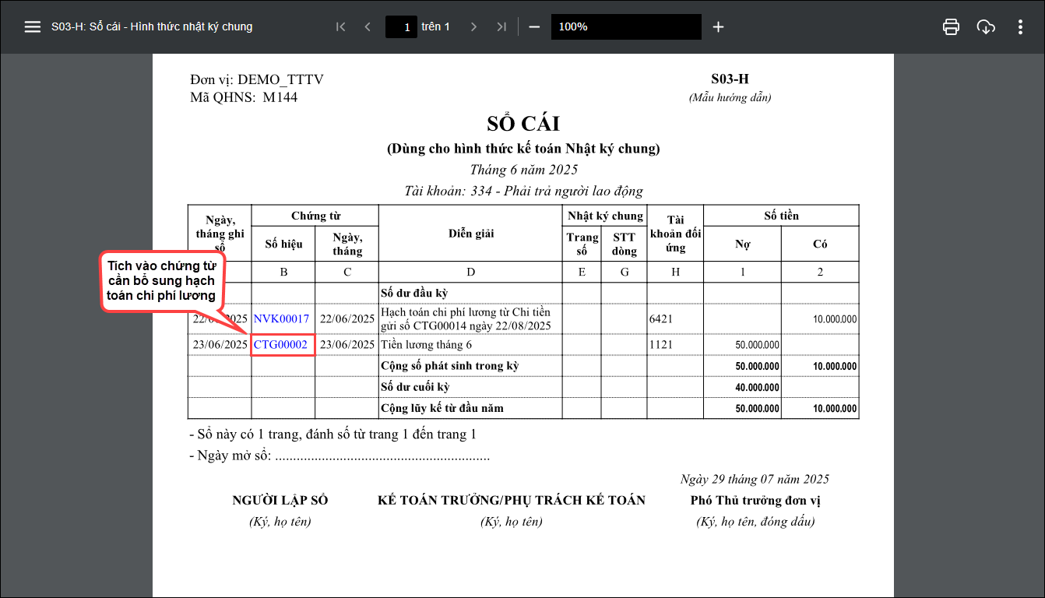Go to the next page
This screenshot has width=1045, height=598.
[x=473, y=26]
